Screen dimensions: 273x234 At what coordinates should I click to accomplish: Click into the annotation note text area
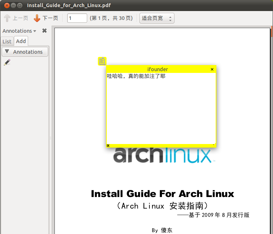pos(161,108)
